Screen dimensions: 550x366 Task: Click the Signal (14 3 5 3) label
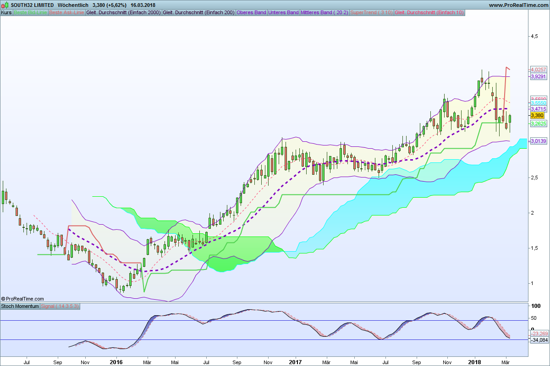pyautogui.click(x=60, y=306)
